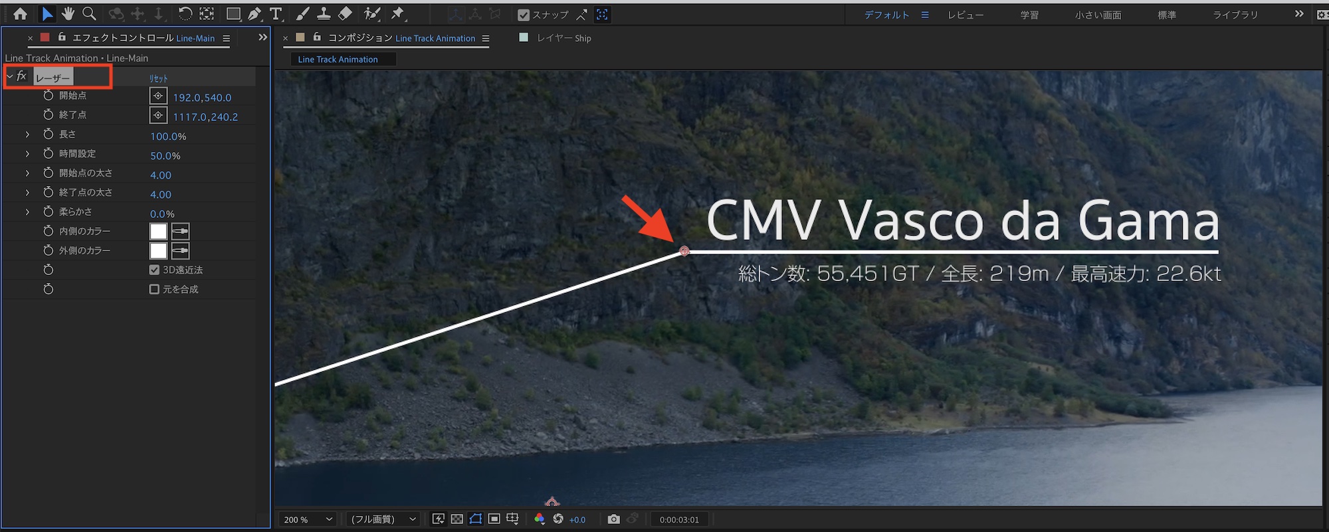Open the grid and guide options icon
The image size is (1329, 532).
coord(512,519)
